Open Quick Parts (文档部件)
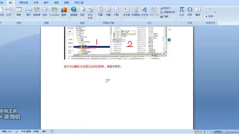The image size is (239, 134). [136, 13]
